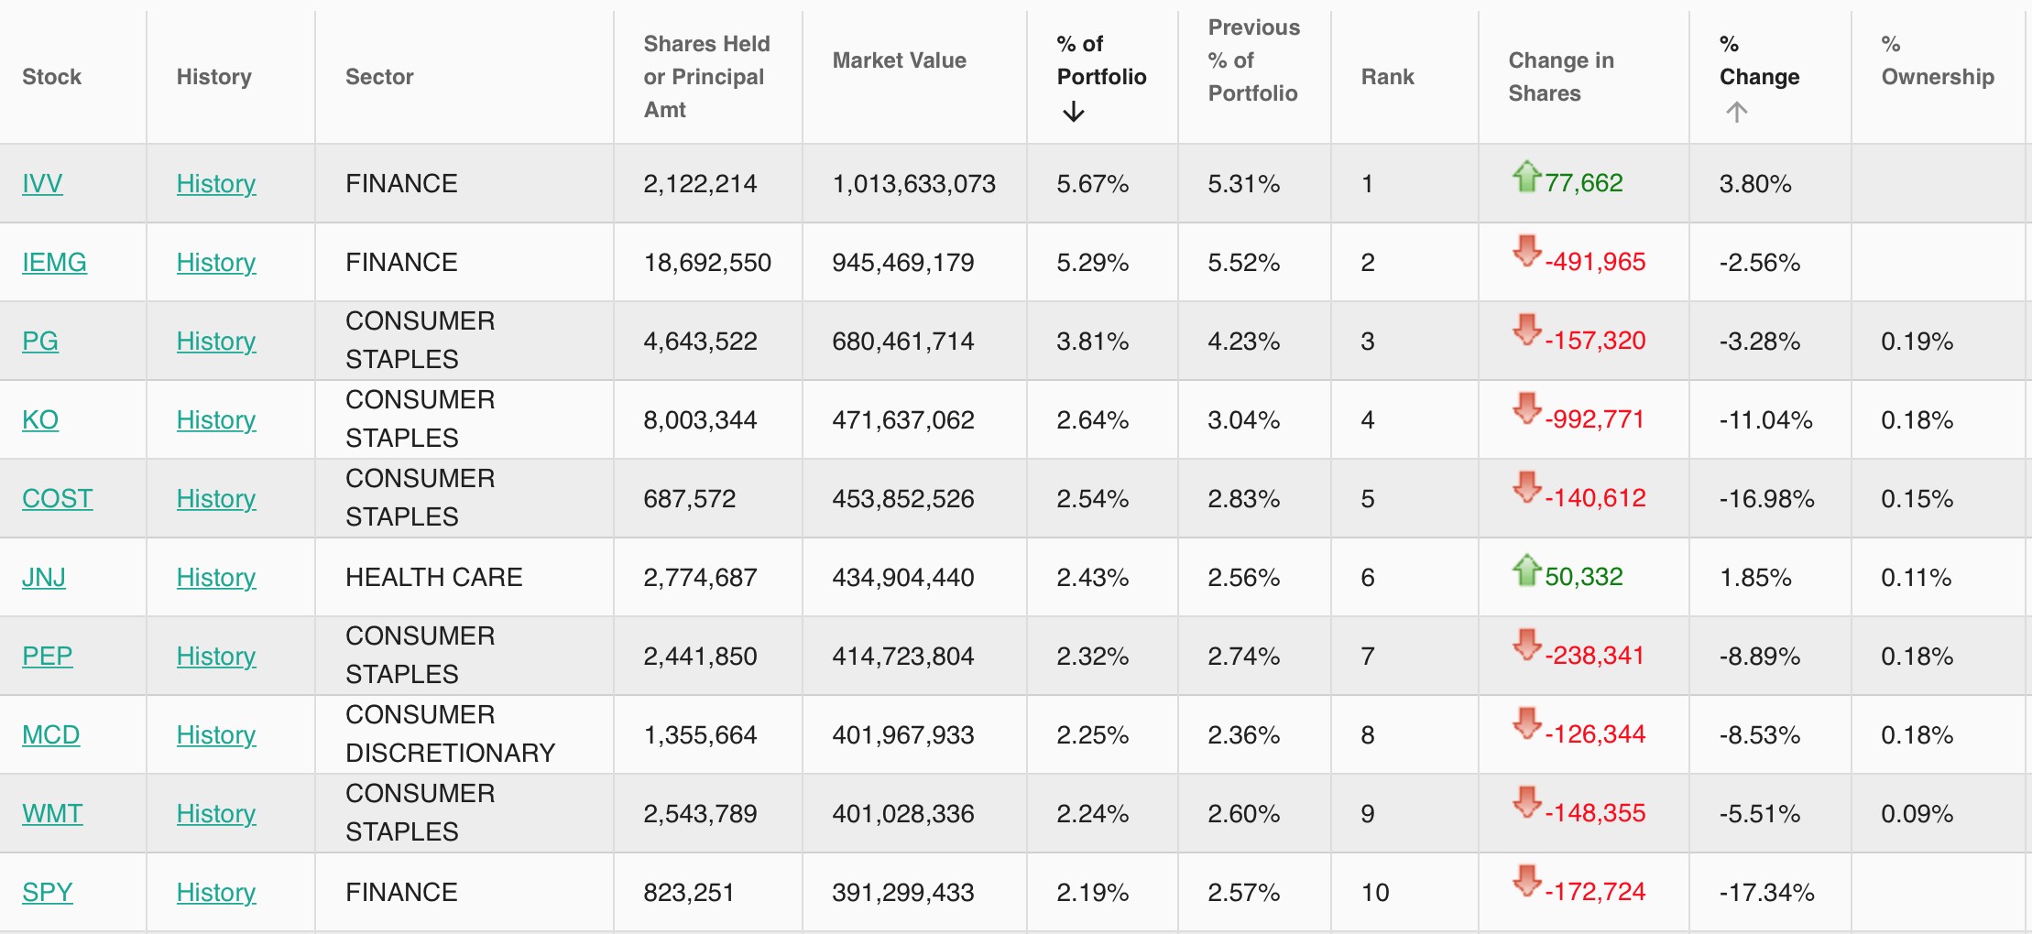
Task: View History for the PG holding
Action: point(215,342)
